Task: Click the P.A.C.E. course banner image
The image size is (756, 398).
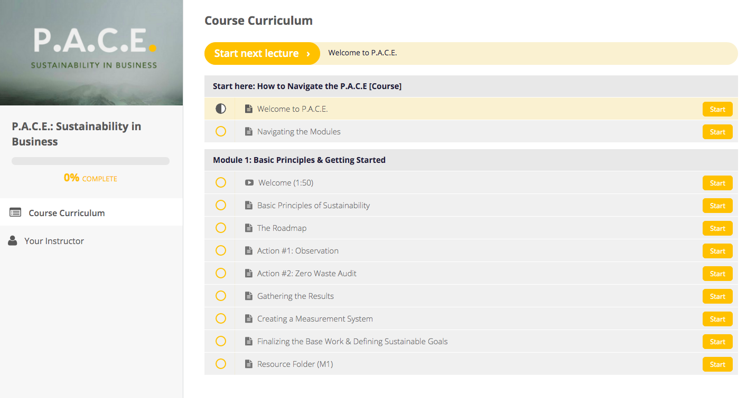Action: tap(91, 53)
